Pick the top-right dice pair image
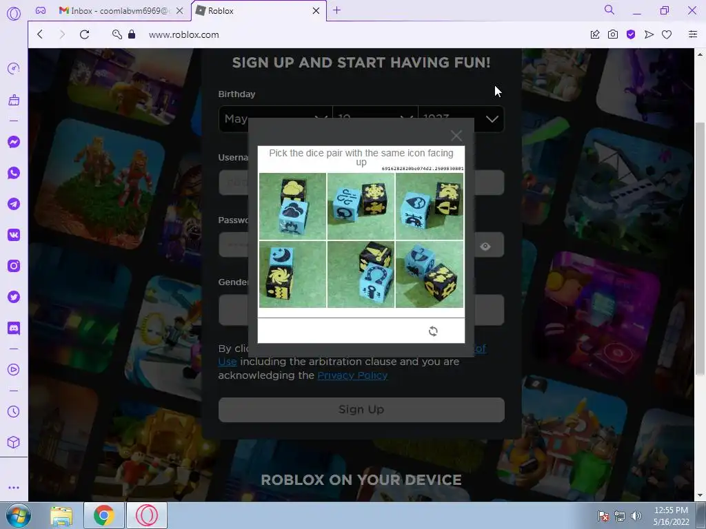The height and width of the screenshot is (529, 706). (430, 206)
